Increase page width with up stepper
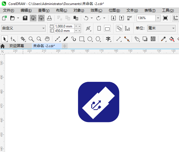Viewport: 179px width, 152px height. 79,26
